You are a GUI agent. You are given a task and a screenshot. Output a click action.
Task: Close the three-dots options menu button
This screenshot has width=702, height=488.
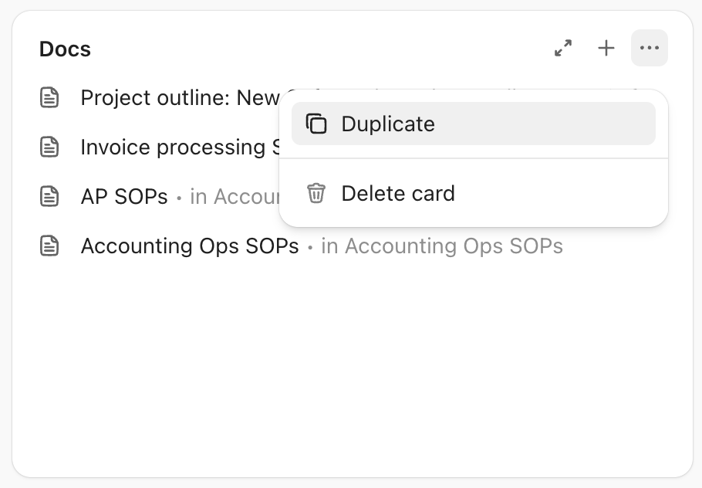(x=650, y=48)
